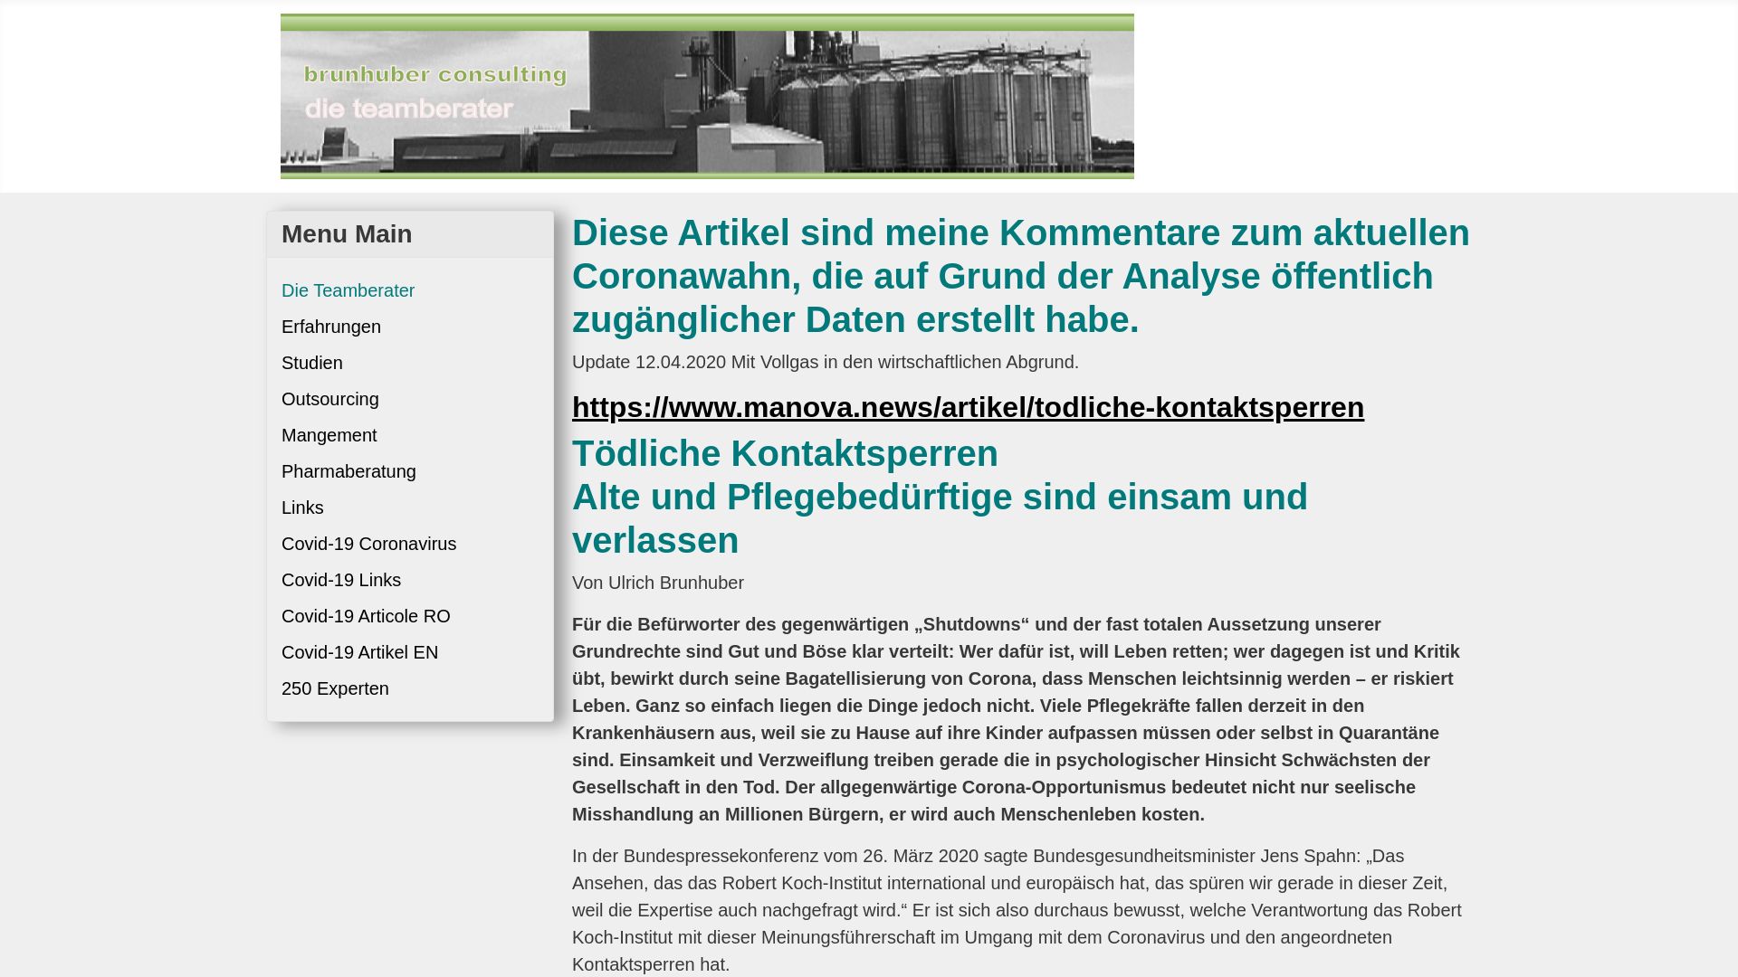Click the 'Von Ulrich Brunhuber' byline

658,583
